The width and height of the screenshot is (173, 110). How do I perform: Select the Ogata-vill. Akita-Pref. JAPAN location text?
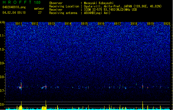point(123,6)
